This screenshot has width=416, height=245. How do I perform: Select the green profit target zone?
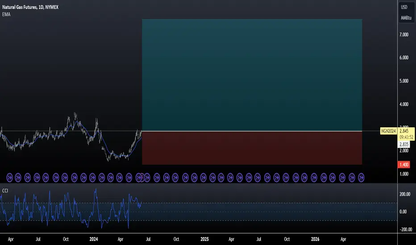tap(252, 75)
